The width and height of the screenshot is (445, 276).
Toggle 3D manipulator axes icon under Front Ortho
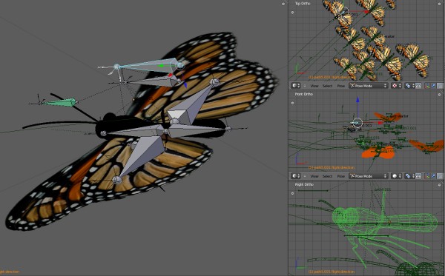(427, 176)
